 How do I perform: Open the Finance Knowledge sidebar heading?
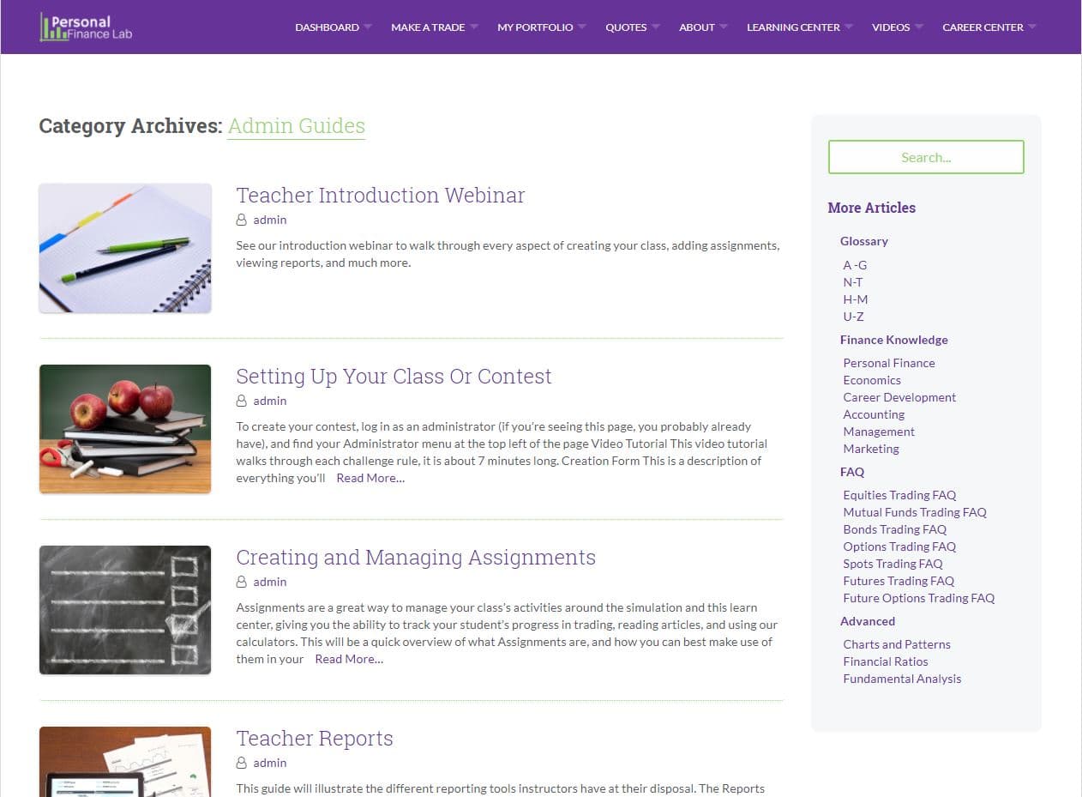click(x=894, y=341)
